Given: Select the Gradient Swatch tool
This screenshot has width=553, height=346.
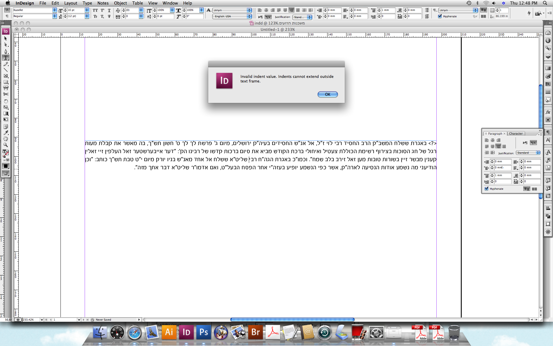Looking at the screenshot, I should 6,113.
